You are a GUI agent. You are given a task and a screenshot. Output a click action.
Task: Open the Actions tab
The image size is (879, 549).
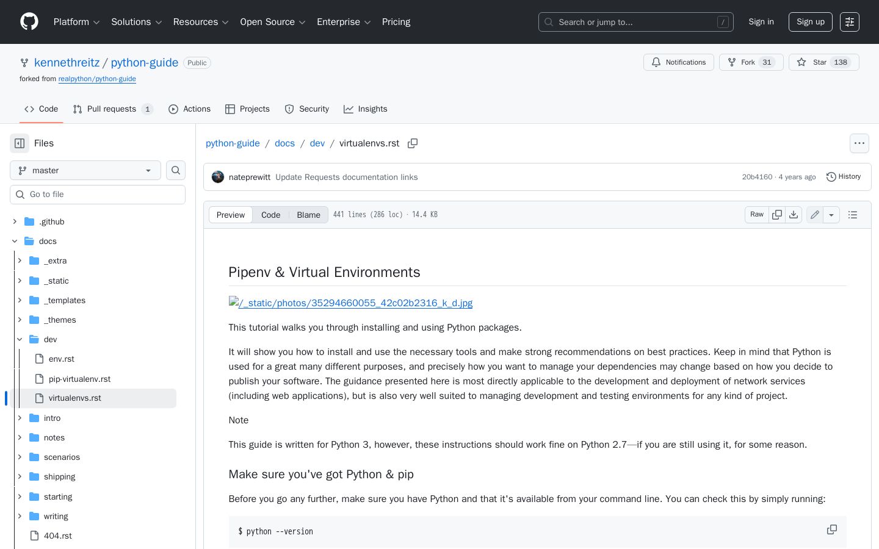click(x=189, y=109)
